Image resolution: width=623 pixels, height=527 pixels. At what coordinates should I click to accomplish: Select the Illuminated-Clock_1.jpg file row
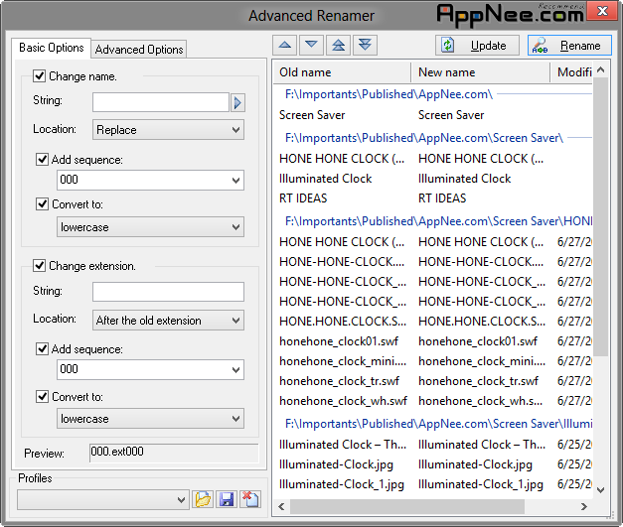433,484
